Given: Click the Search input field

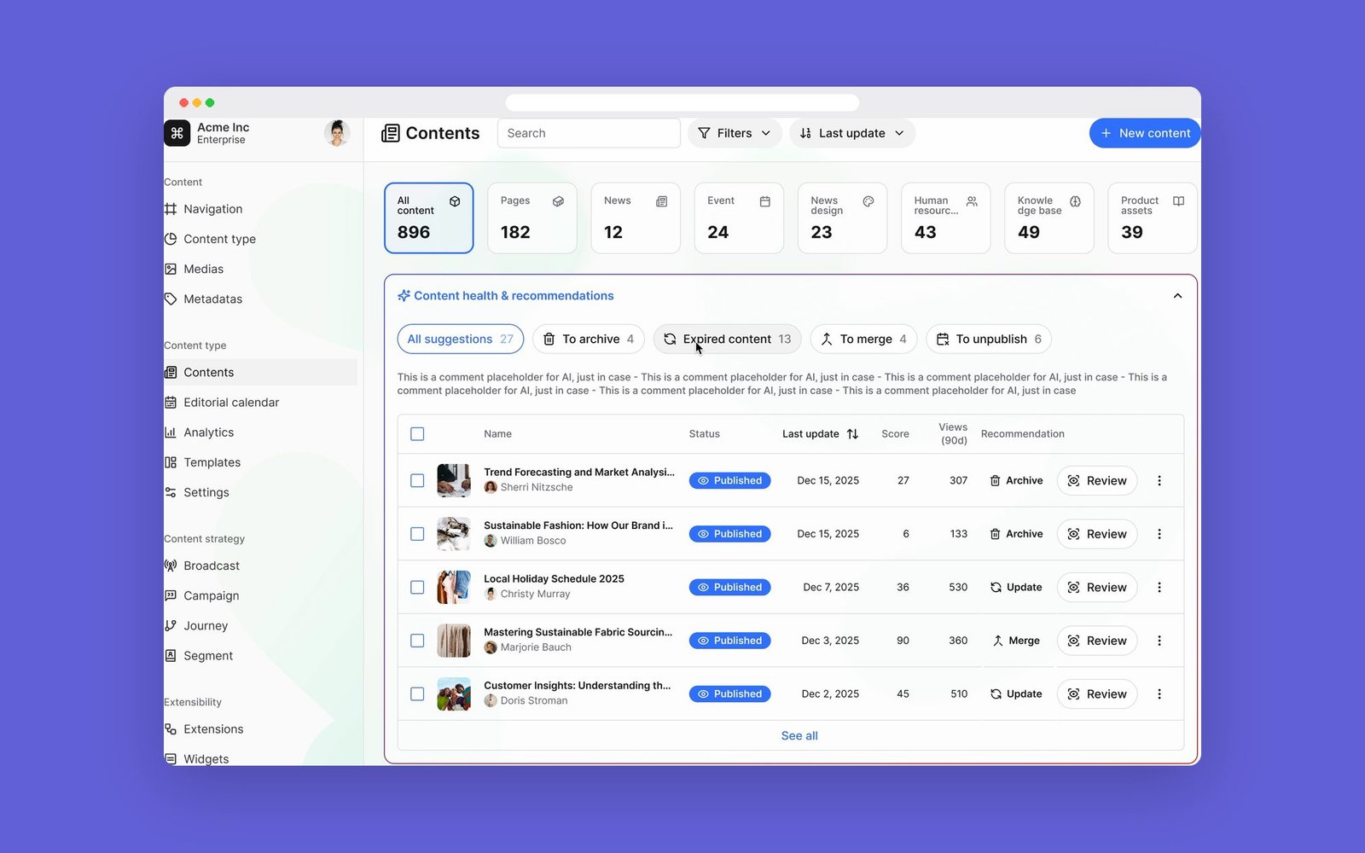Looking at the screenshot, I should tap(589, 133).
